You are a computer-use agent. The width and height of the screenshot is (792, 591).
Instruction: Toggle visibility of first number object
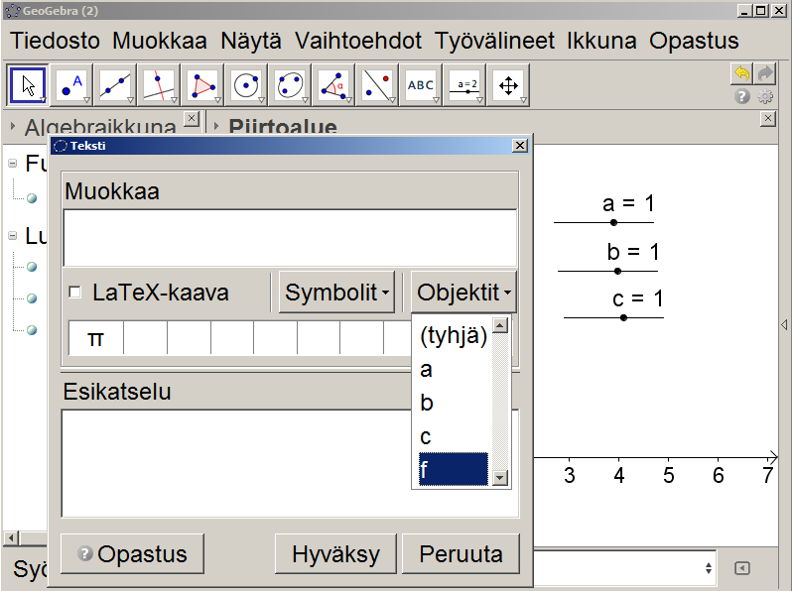point(32,267)
